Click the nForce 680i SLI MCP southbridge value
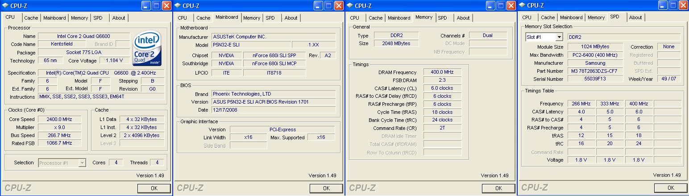This screenshot has height=196, width=689. pyautogui.click(x=274, y=63)
